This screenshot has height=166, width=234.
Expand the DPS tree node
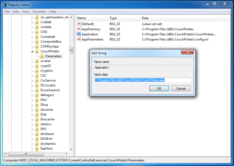coord(32,129)
